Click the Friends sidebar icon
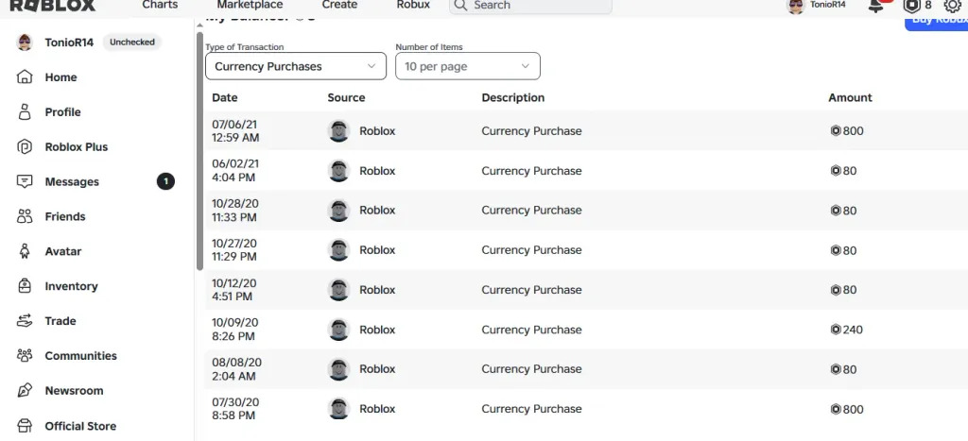This screenshot has width=968, height=441. pos(24,216)
